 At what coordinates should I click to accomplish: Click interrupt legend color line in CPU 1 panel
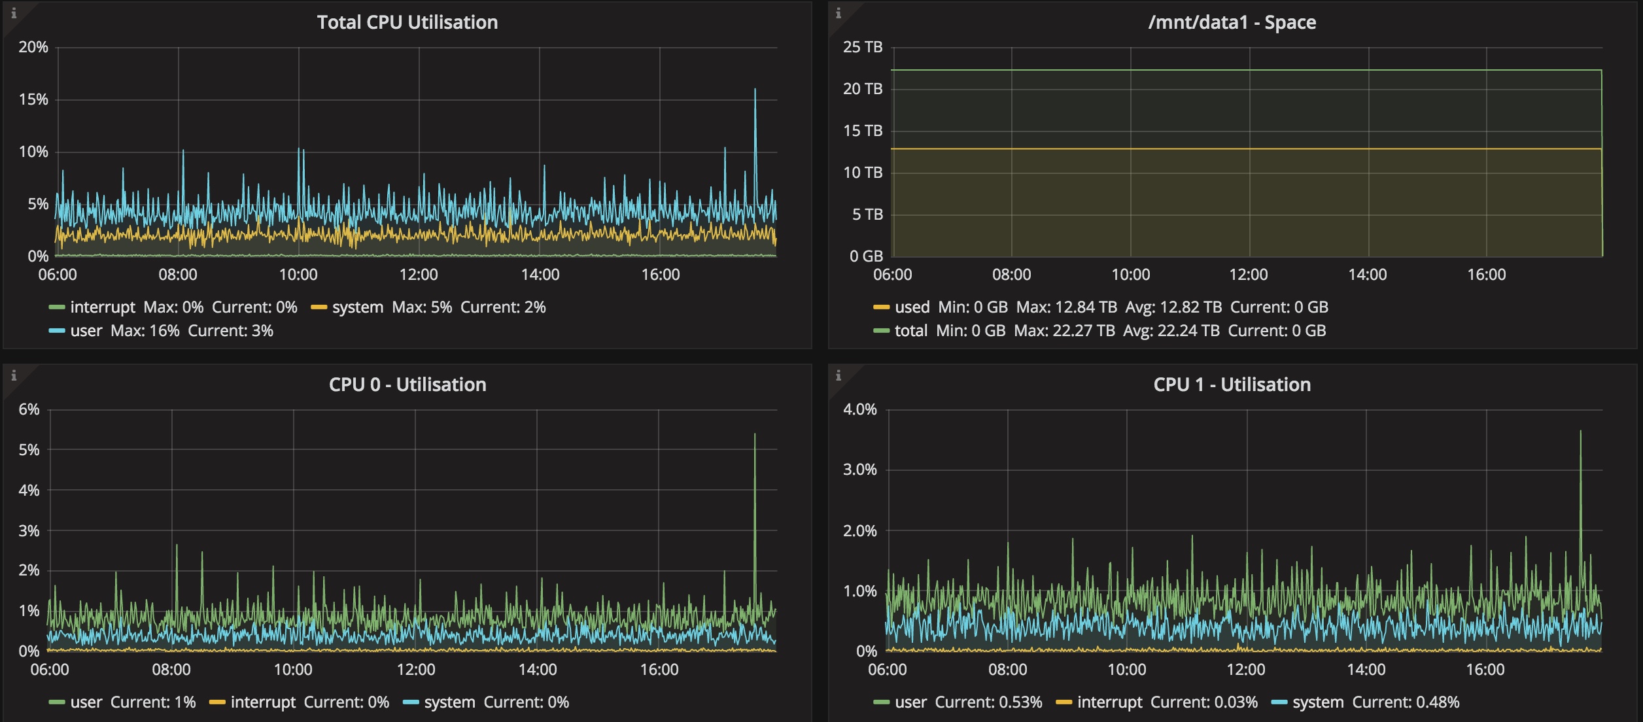pos(1064,702)
